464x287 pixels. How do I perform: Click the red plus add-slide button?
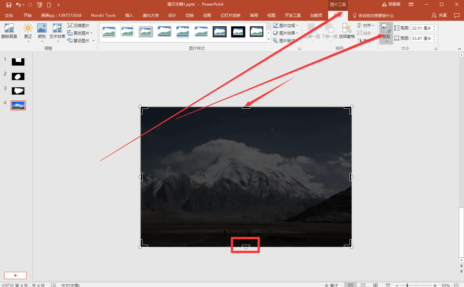tap(15, 275)
